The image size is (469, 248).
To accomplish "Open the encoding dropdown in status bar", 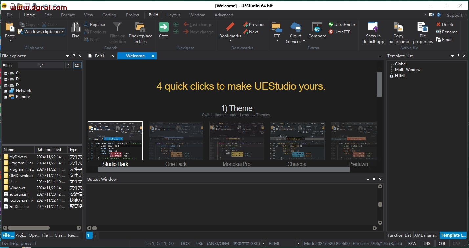I will coord(263,243).
